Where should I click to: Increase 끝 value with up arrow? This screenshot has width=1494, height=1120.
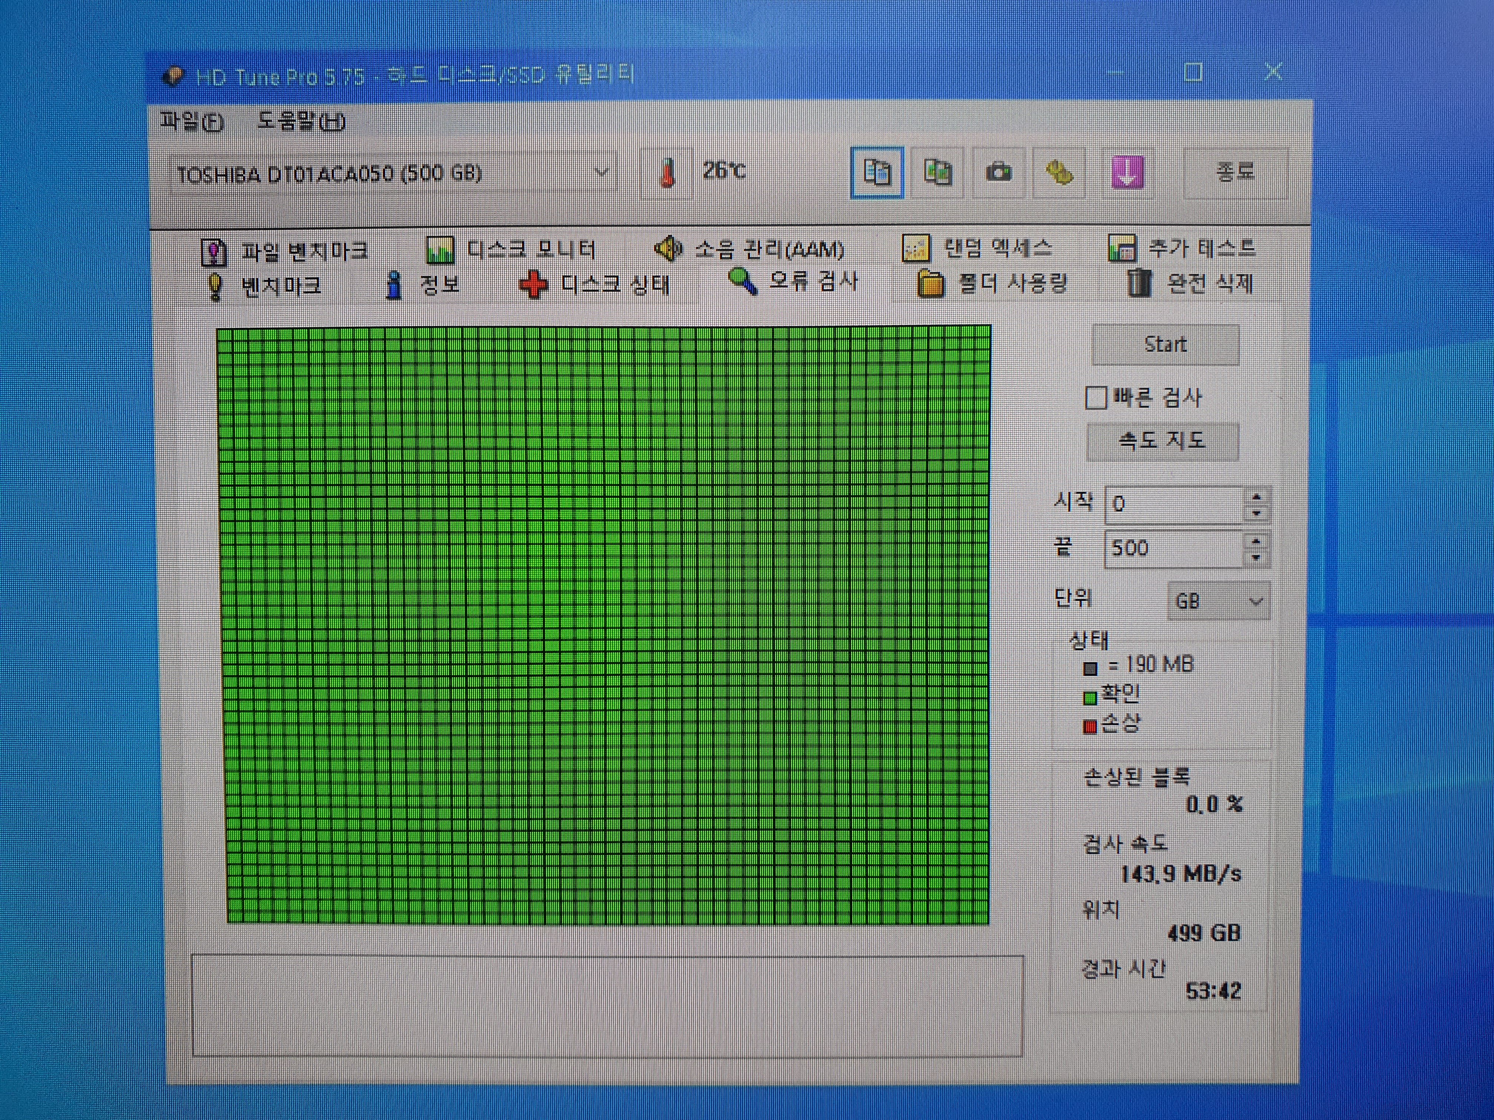1256,541
